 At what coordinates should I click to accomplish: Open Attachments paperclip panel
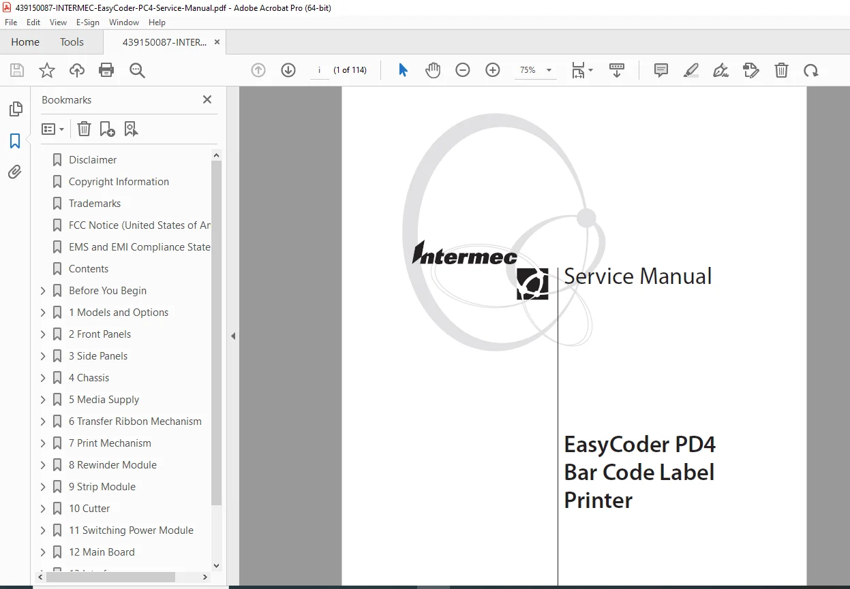[15, 172]
